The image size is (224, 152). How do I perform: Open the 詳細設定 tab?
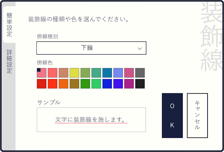(9, 61)
